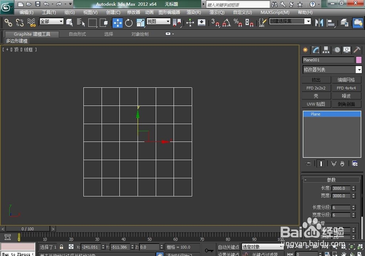Viewport: 365px width, 256px height.
Task: Click the 挤出 modifier button
Action: tap(316, 80)
